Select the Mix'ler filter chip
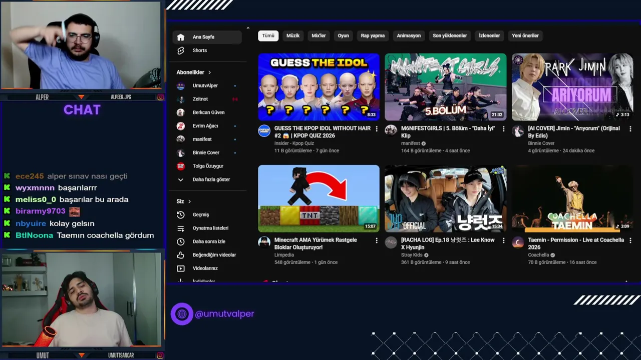Viewport: 641px width, 360px height. click(x=318, y=35)
